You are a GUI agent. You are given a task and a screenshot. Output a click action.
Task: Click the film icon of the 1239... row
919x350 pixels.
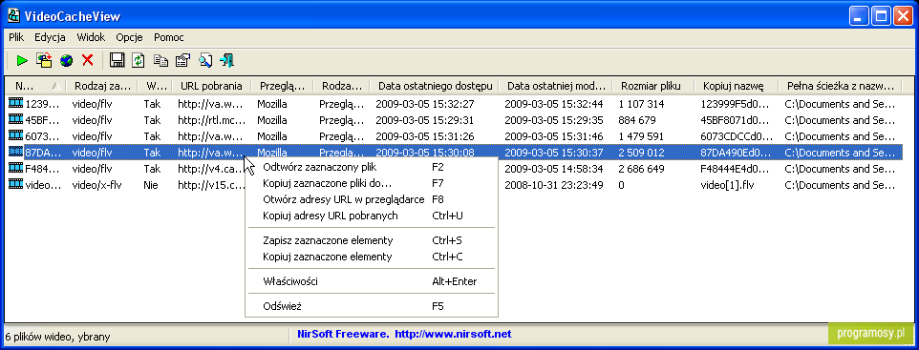click(16, 104)
